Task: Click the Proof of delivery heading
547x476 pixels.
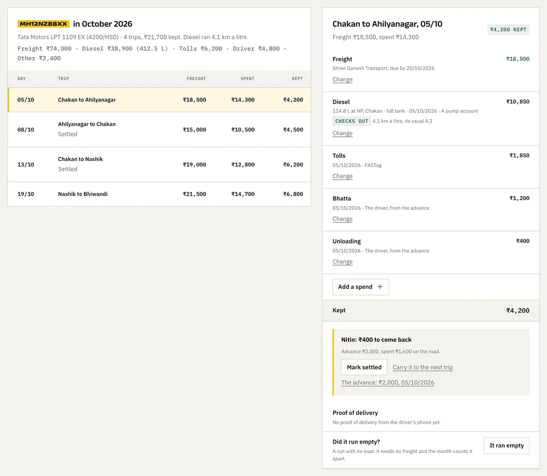Action: [355, 412]
